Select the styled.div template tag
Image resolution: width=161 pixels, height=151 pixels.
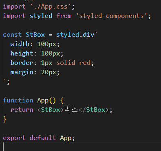pos(75,35)
